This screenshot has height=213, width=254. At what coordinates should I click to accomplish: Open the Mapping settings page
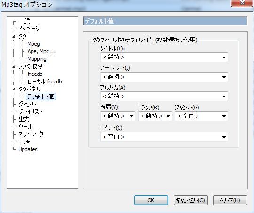point(37,59)
